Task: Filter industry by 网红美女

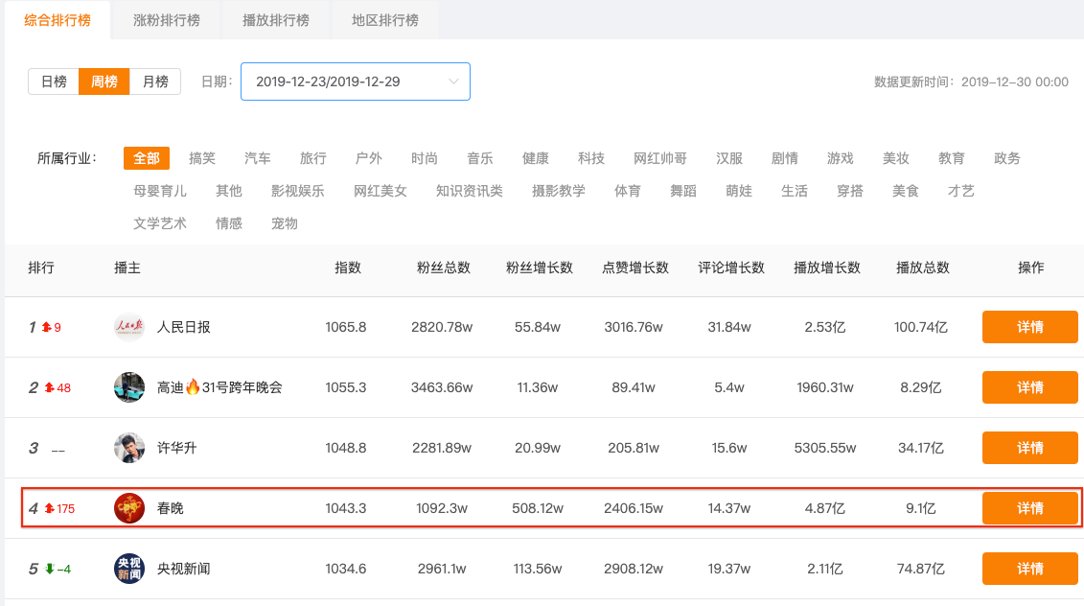Action: click(381, 191)
